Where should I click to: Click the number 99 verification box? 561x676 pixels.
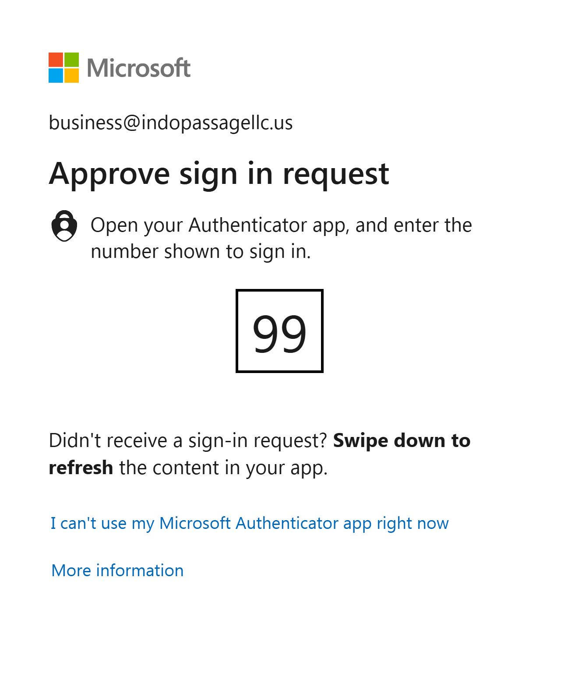[x=279, y=331]
